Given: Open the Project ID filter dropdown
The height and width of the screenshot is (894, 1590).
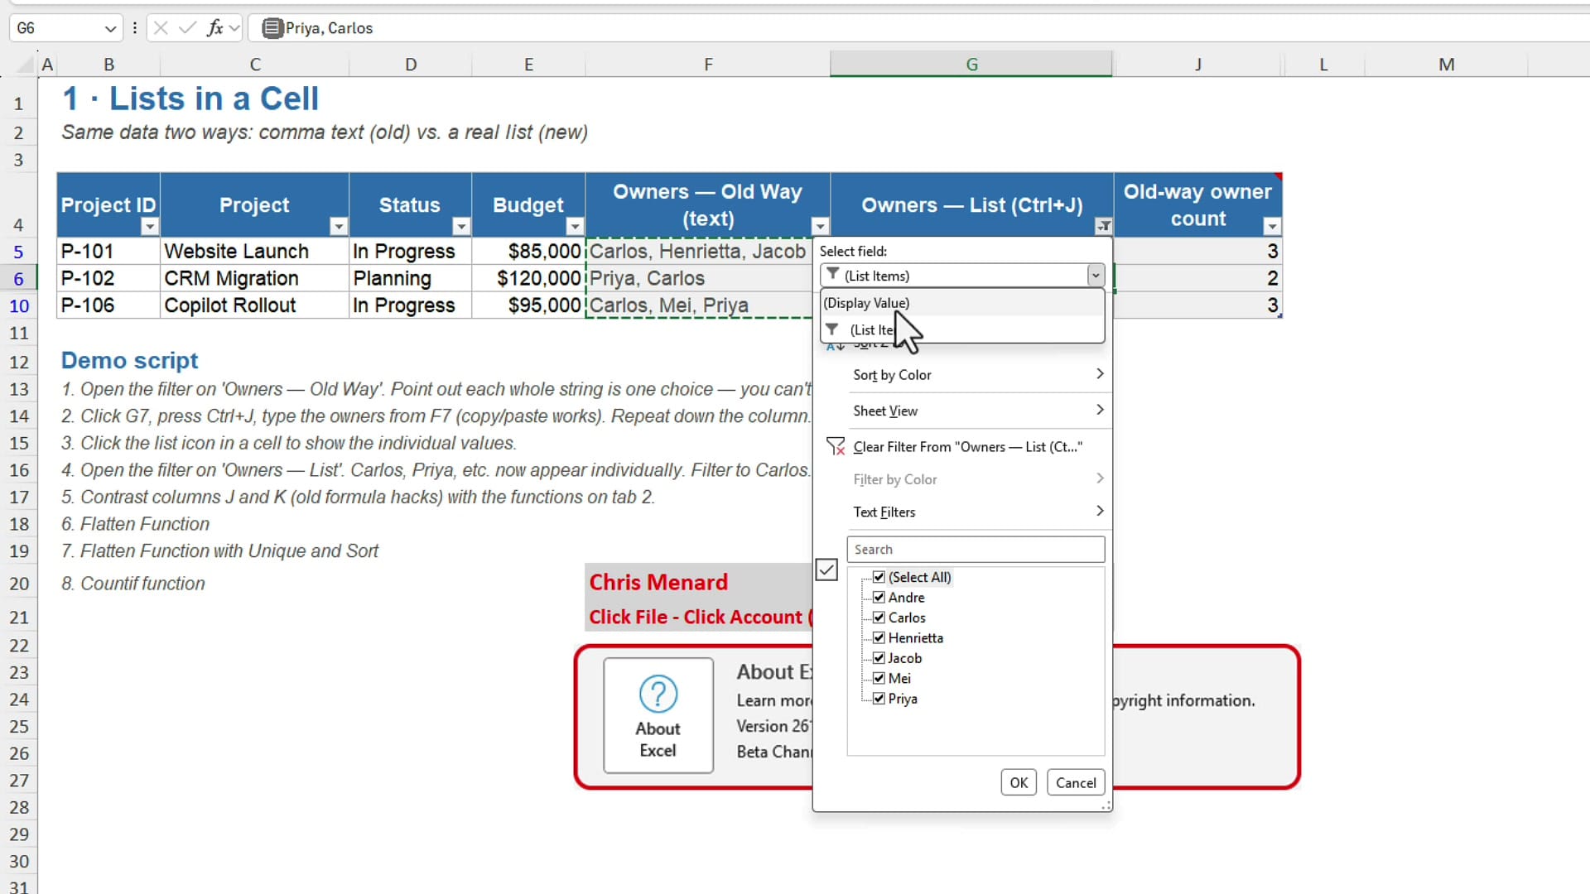Looking at the screenshot, I should 149,226.
